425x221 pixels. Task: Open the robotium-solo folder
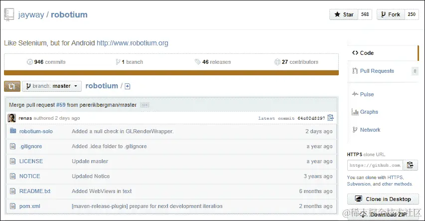tap(36, 131)
